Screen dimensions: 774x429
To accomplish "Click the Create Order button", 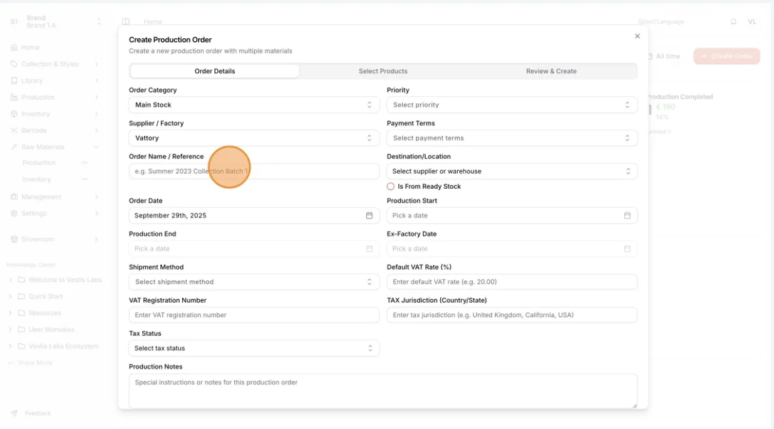I will click(727, 56).
